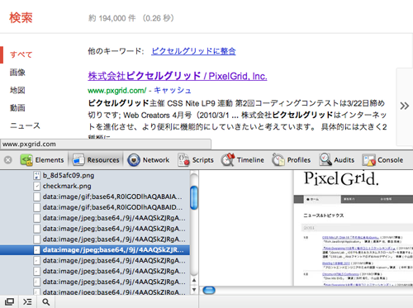This screenshot has height=308, width=413.
Task: Click scrollbar down arrow in resource list
Action: pos(194,290)
